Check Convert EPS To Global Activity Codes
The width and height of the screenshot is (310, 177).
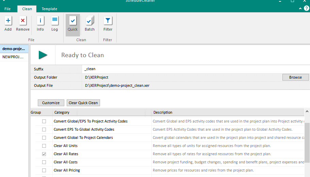pyautogui.click(x=44, y=130)
